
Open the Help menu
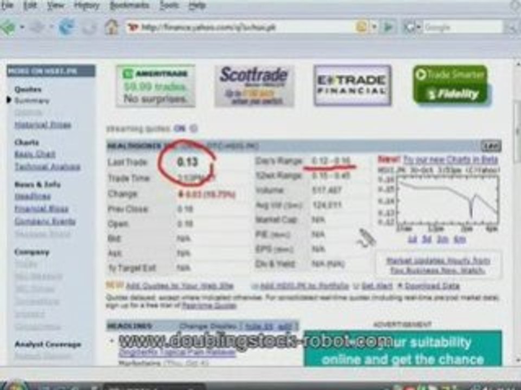(197, 5)
